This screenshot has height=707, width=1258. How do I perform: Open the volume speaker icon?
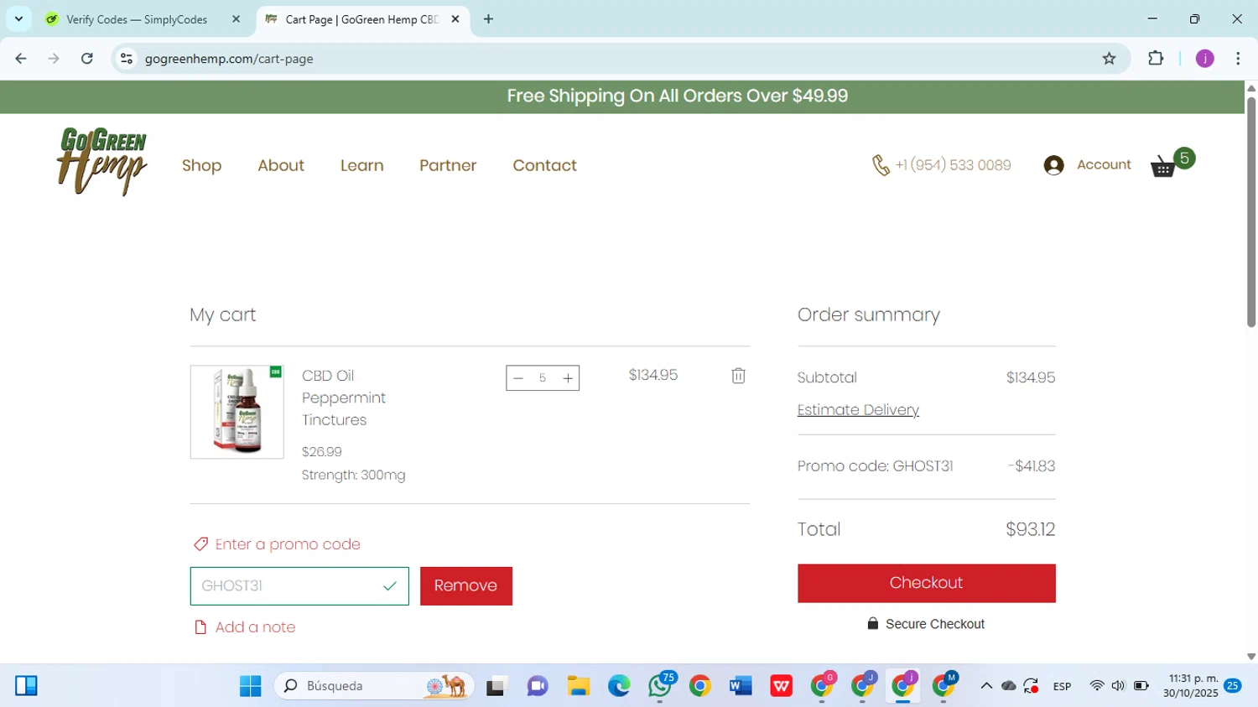[x=1118, y=686]
